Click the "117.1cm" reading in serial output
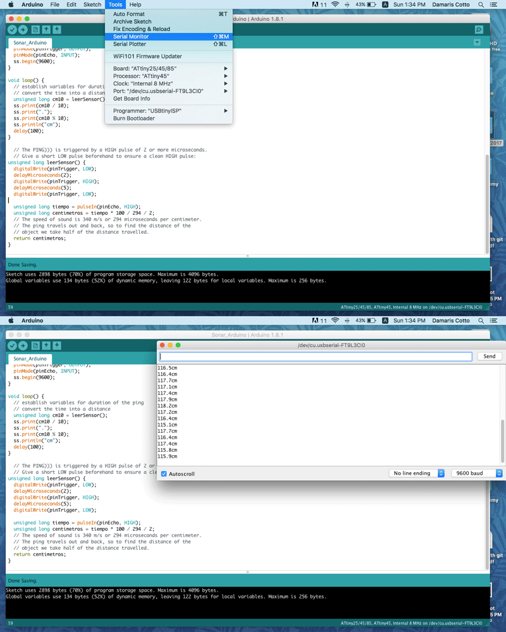Viewport: 506px width, 632px height. (x=168, y=387)
